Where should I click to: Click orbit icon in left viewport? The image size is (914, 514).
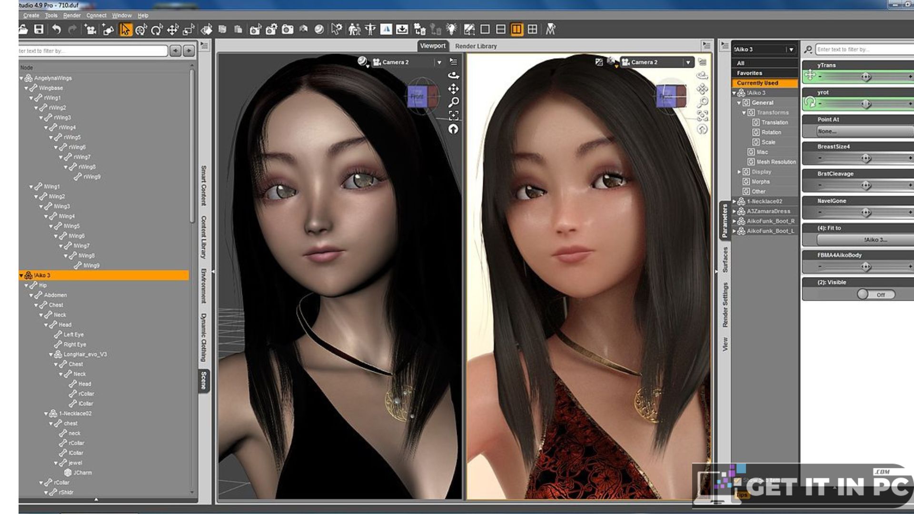tap(453, 75)
